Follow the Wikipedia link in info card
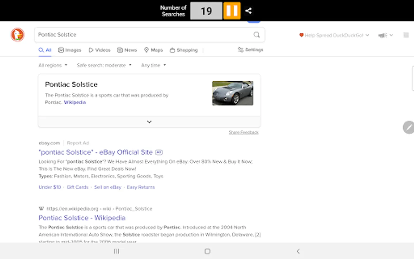Viewport: 414px width, 259px height. 75,102
